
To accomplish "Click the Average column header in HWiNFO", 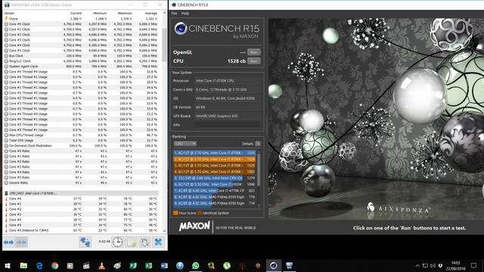I will click(x=151, y=14).
